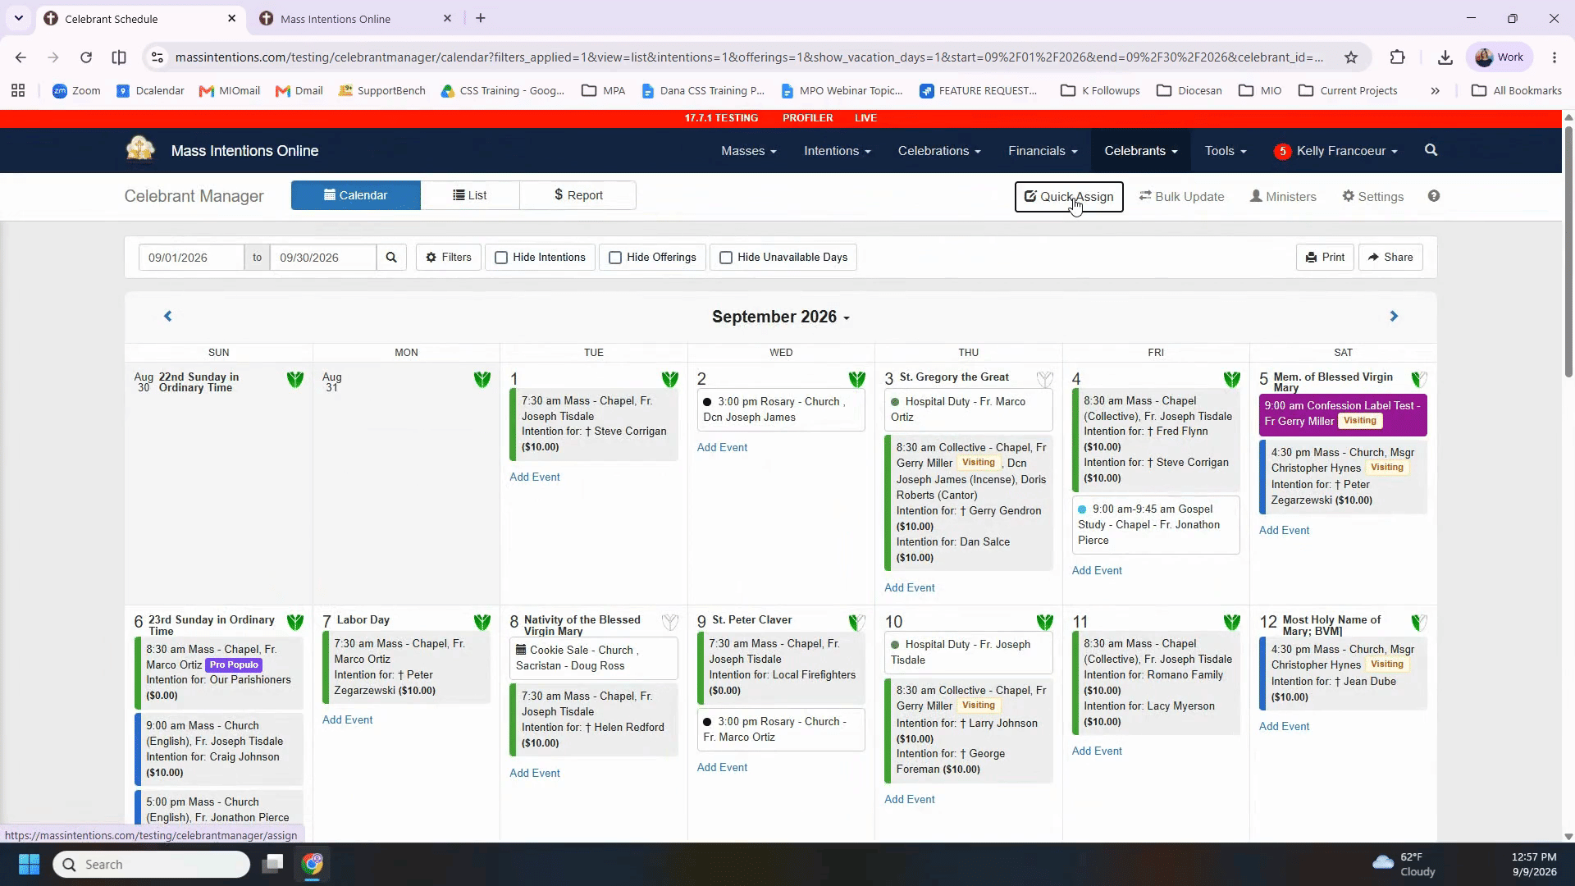Click the Quick Assign button
Viewport: 1575px width, 886px height.
1068,197
